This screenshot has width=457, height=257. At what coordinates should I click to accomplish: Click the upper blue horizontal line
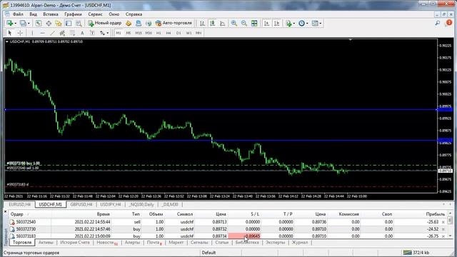click(221, 110)
